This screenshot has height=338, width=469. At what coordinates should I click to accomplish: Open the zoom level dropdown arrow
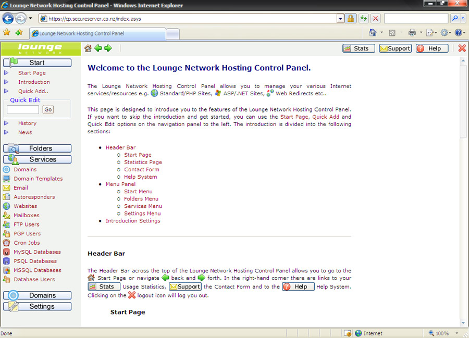(x=457, y=333)
